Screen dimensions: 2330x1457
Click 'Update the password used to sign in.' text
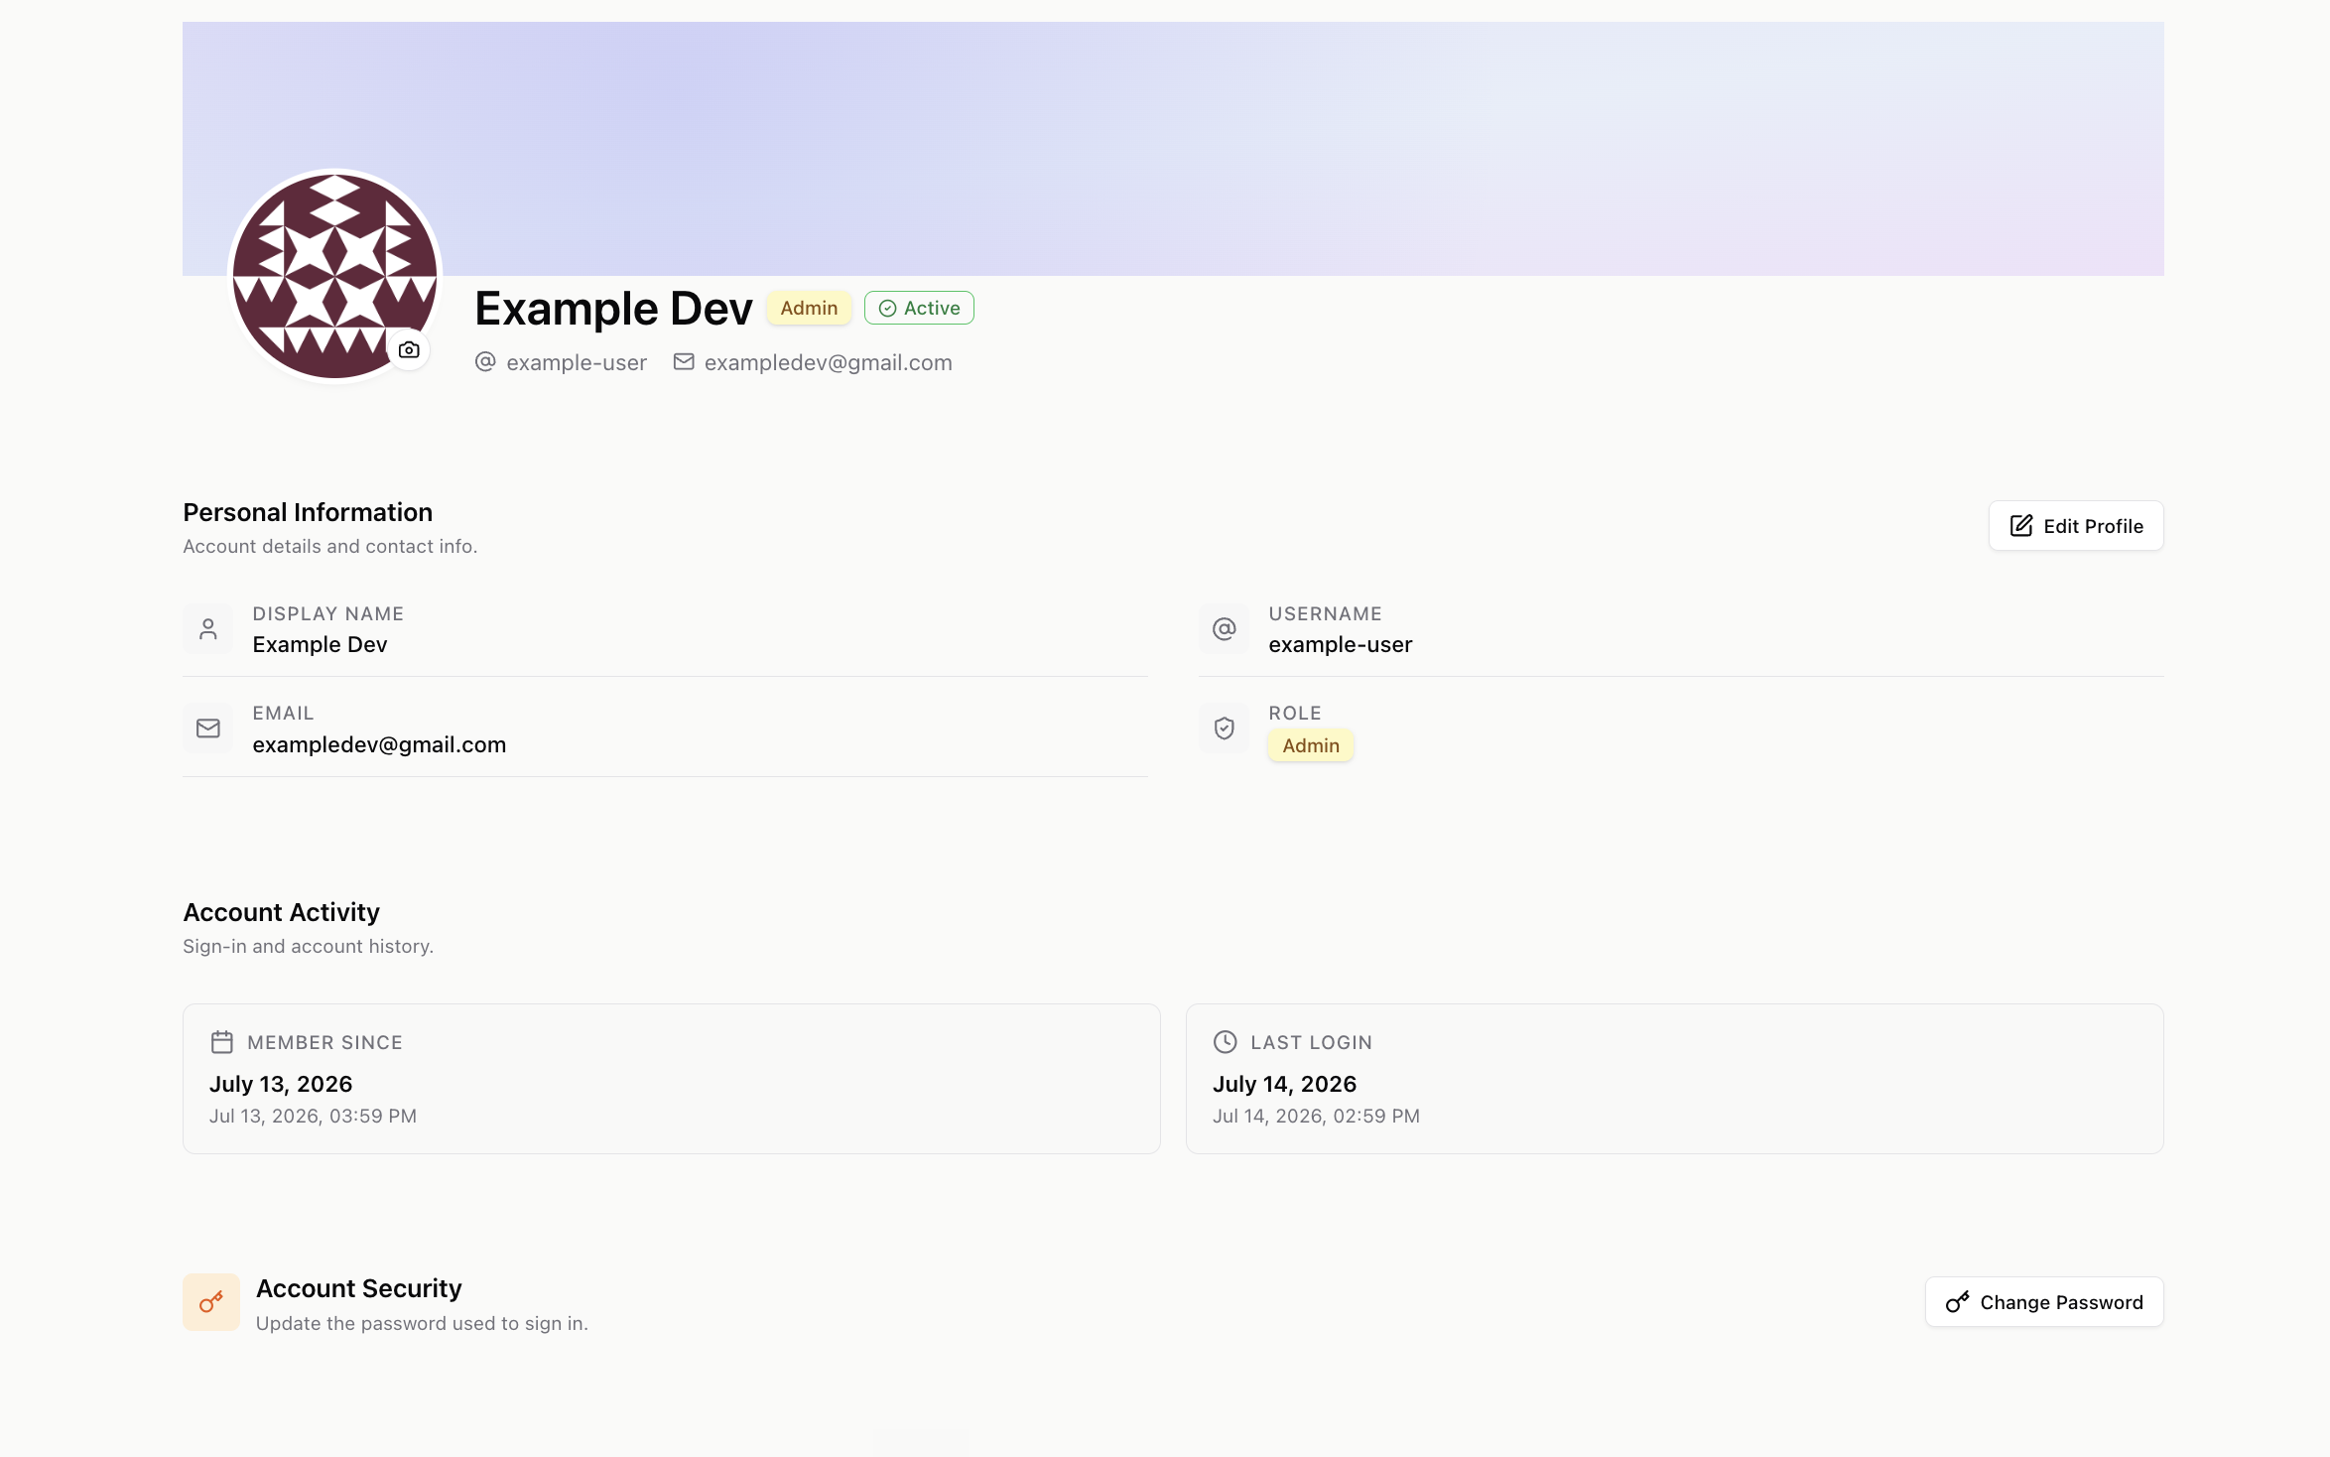(x=422, y=1324)
